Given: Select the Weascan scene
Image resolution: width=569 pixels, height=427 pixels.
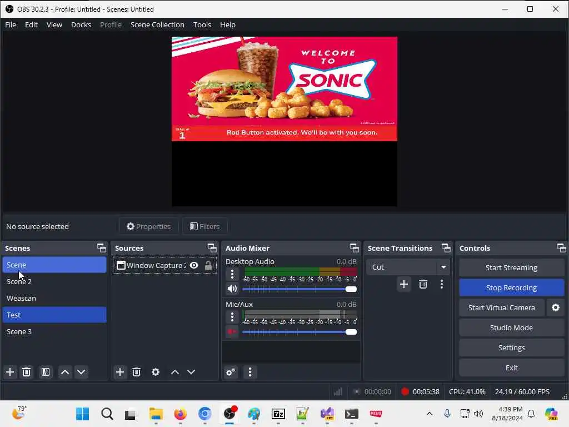Looking at the screenshot, I should pos(54,298).
